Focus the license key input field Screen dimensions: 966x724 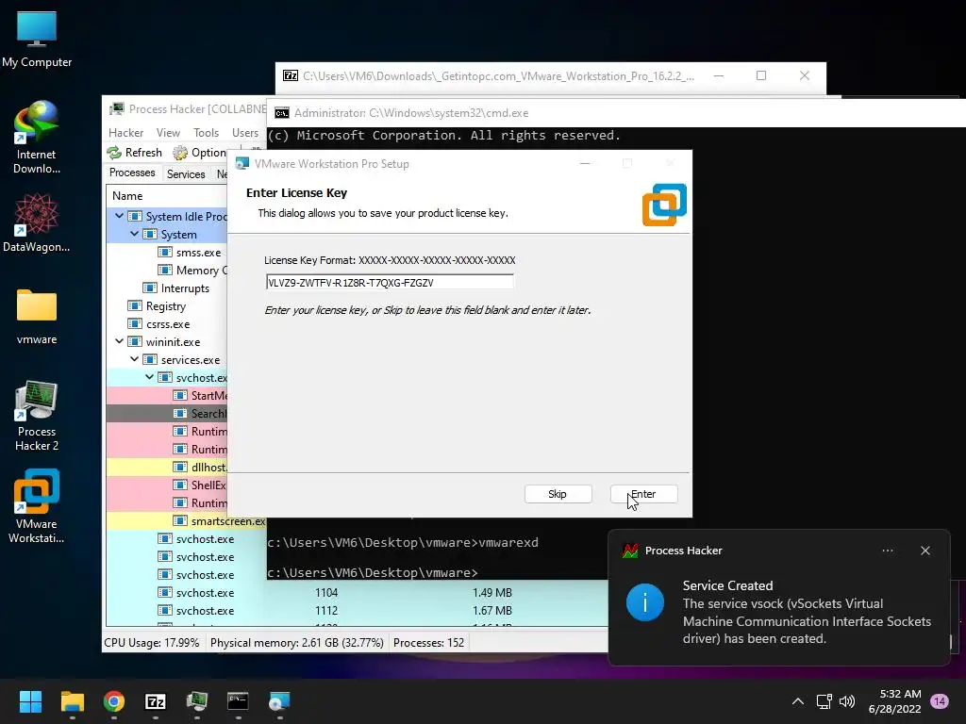390,282
